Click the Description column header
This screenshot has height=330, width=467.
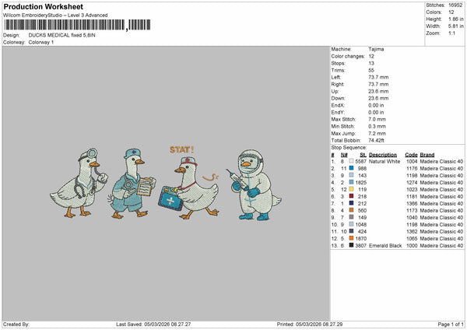pyautogui.click(x=383, y=155)
